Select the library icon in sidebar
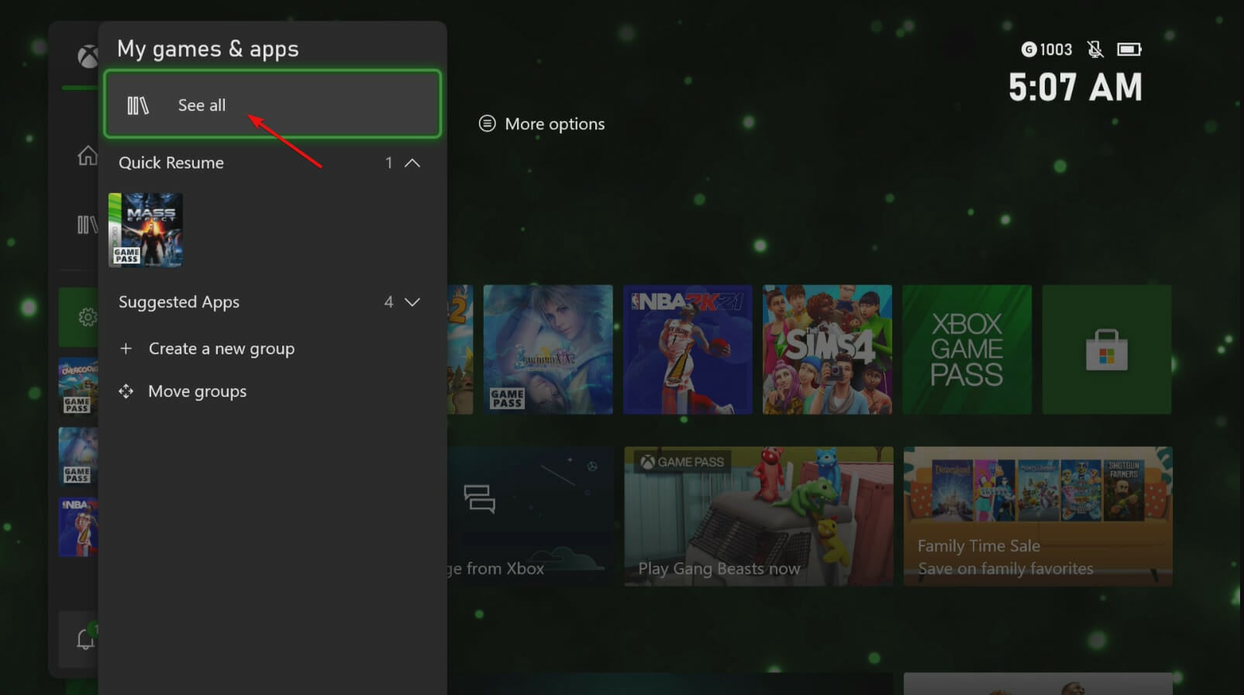The image size is (1244, 695). 86,225
